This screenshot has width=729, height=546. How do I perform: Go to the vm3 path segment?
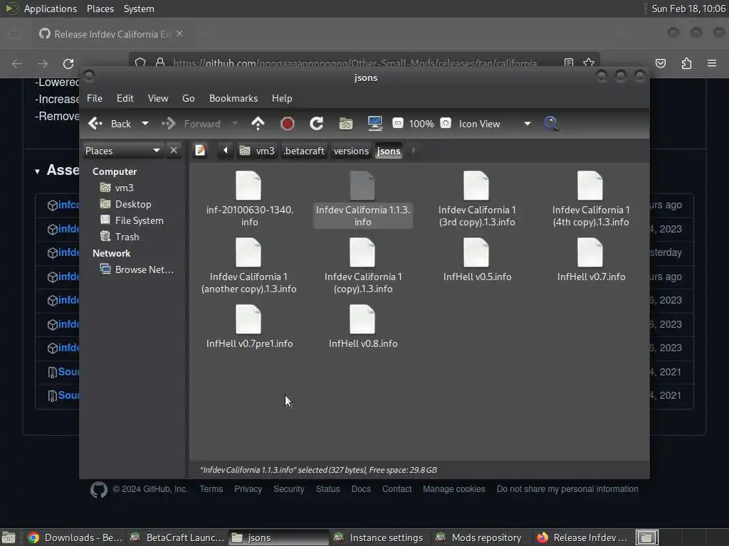pos(257,151)
